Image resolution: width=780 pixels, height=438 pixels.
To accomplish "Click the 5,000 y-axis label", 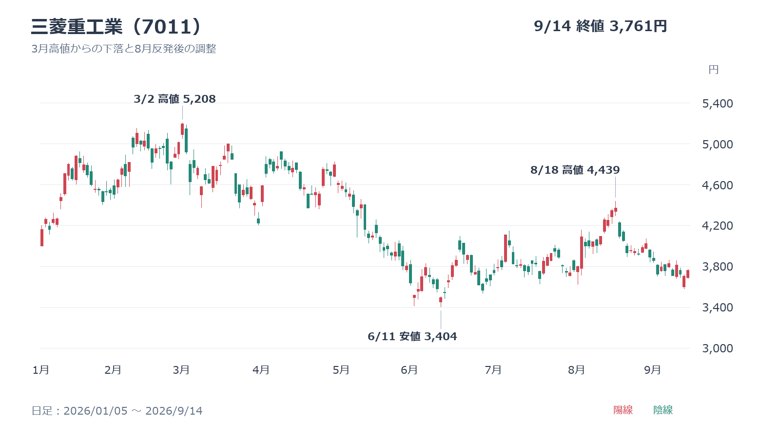I will tap(717, 144).
